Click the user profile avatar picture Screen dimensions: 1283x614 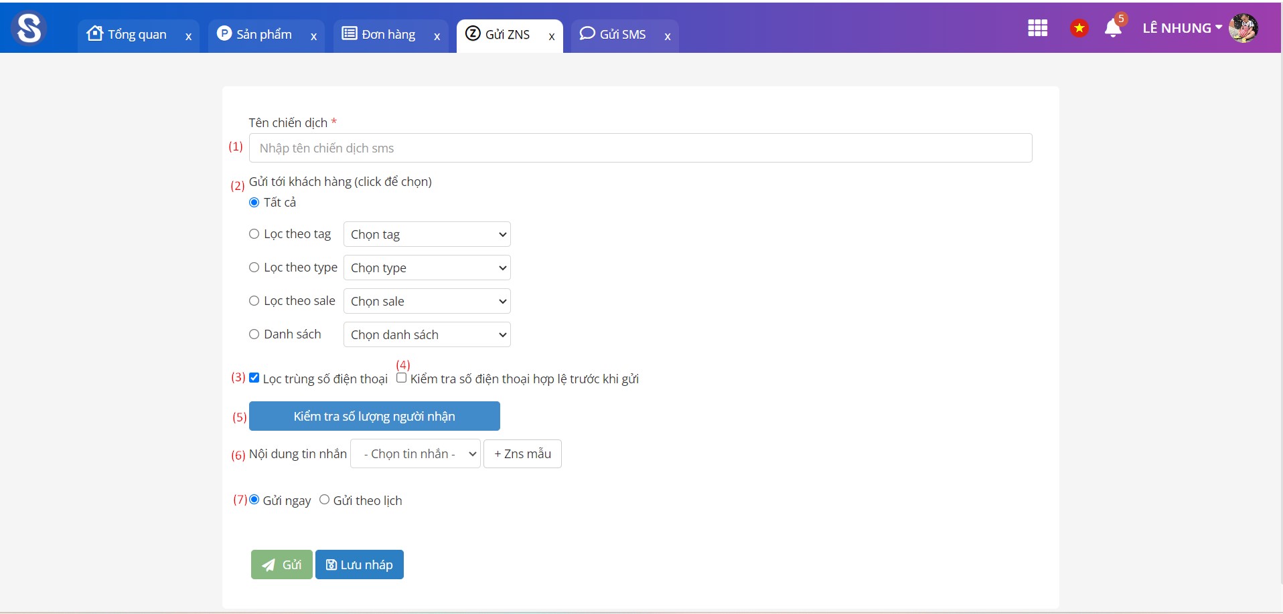1243,28
